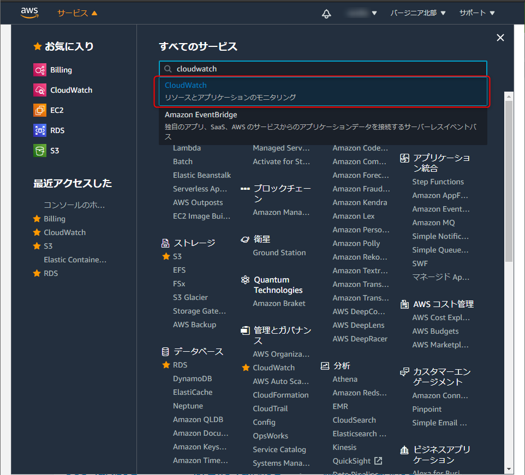This screenshot has height=475, width=525.
Task: Unstar CloudWatch in recently accessed list
Action: (x=37, y=232)
